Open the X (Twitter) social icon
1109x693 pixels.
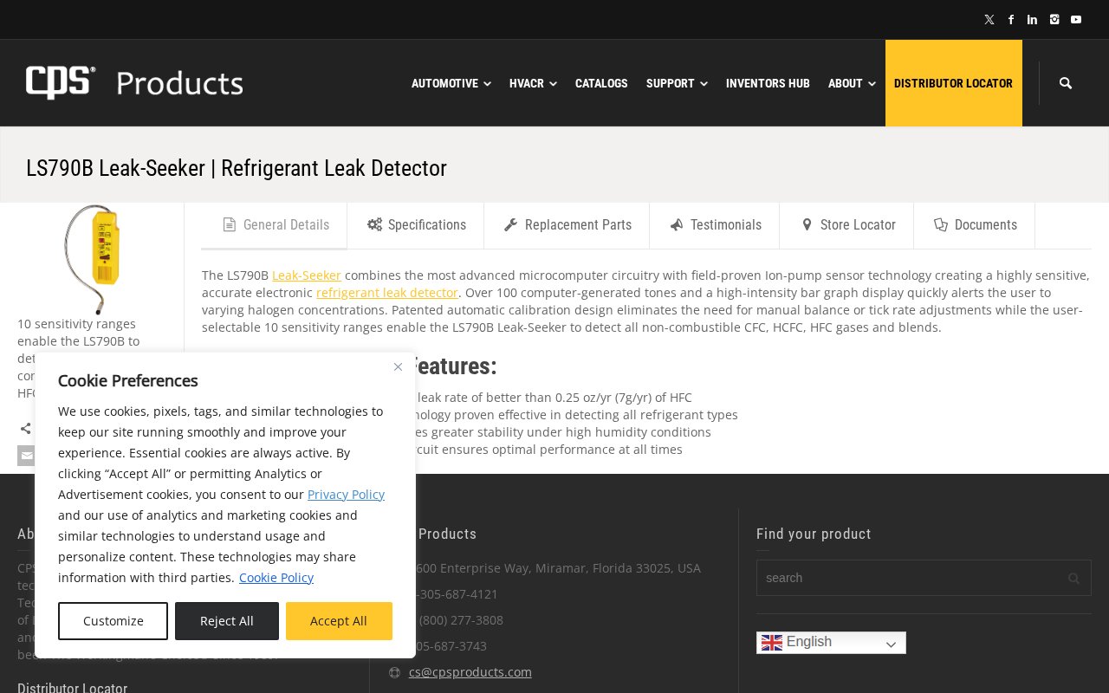point(989,20)
